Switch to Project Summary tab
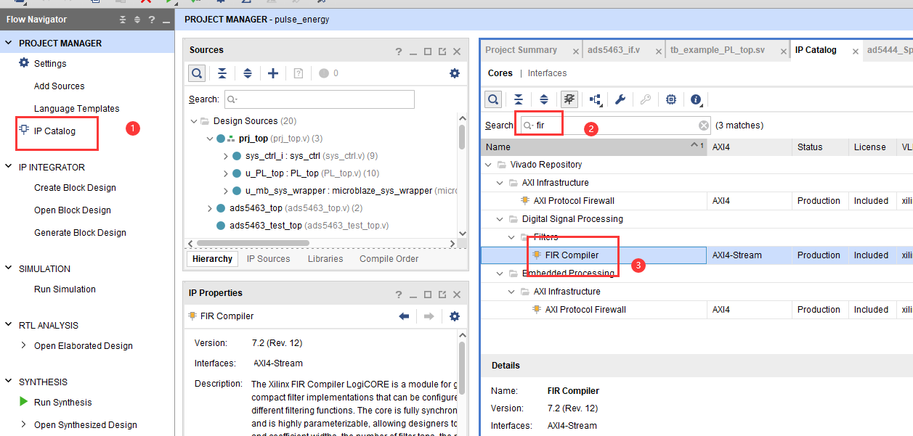 tap(521, 50)
